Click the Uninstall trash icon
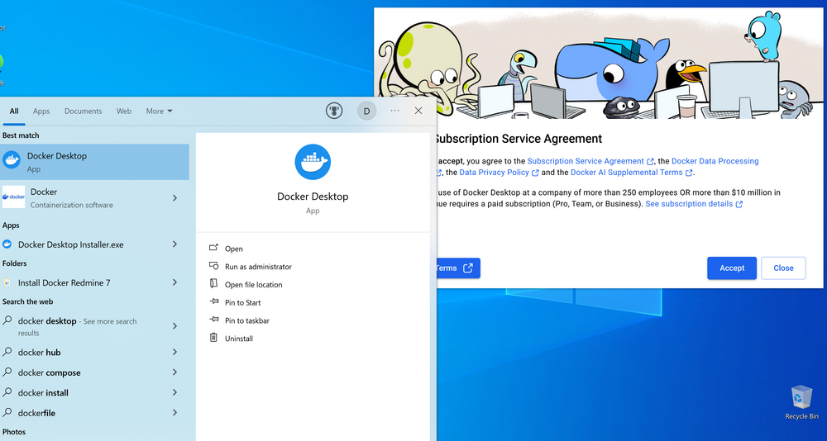Screen dimensions: 827x441 [213, 338]
